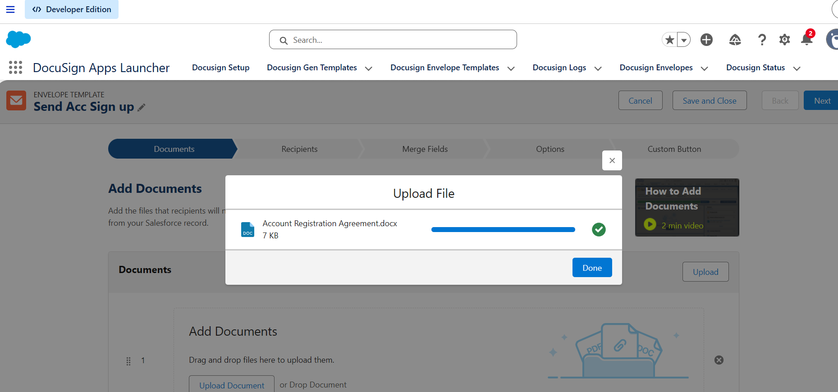
Task: Open the App Launcher dots grid
Action: click(x=15, y=68)
